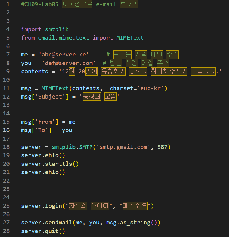Click line number 1 in the gutter
Screen dimensions: 229x237
pyautogui.click(x=8, y=4)
